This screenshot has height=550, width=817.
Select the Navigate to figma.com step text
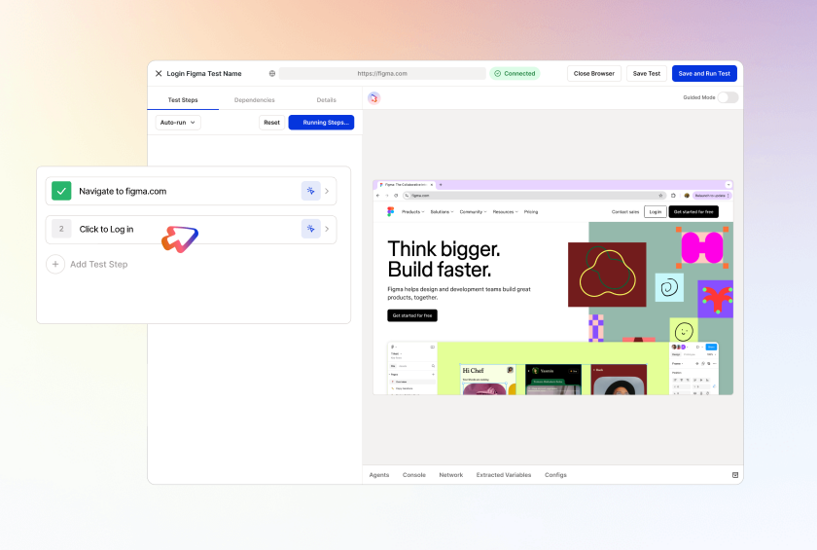tap(123, 192)
